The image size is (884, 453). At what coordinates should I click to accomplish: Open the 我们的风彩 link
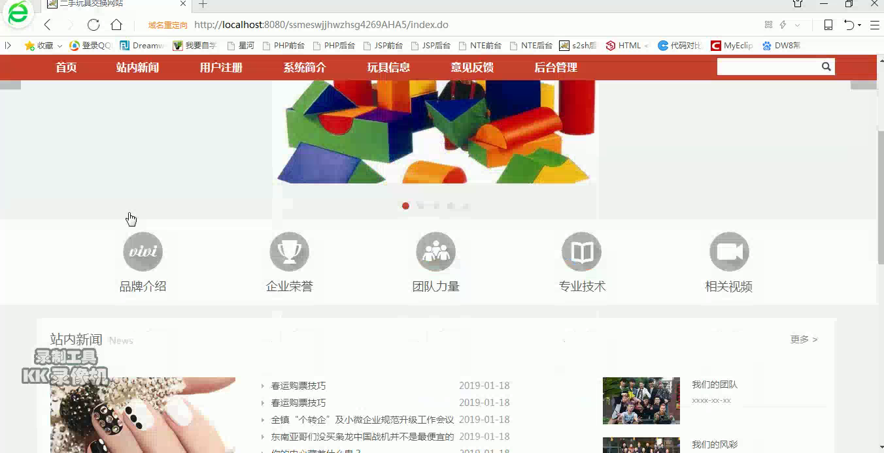coord(715,445)
